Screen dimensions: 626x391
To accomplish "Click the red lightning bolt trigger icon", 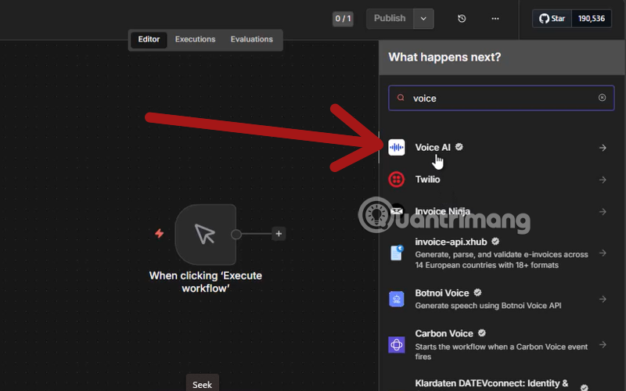I will [160, 233].
